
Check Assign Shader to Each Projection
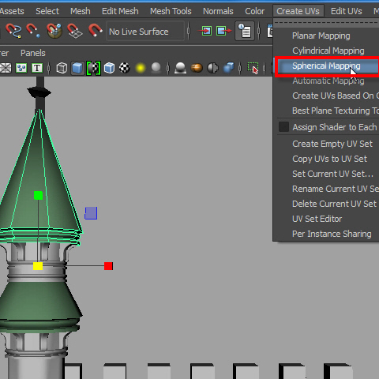pos(283,127)
